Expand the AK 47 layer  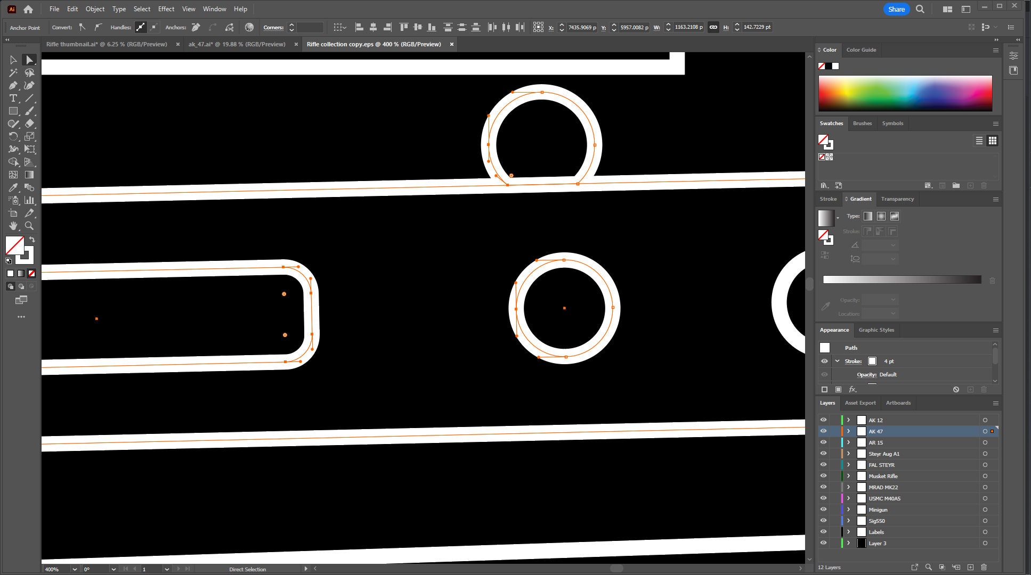point(848,431)
